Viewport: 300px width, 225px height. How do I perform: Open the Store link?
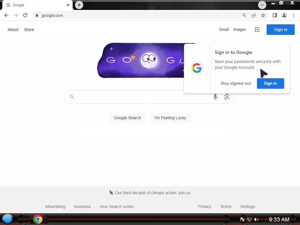click(29, 30)
